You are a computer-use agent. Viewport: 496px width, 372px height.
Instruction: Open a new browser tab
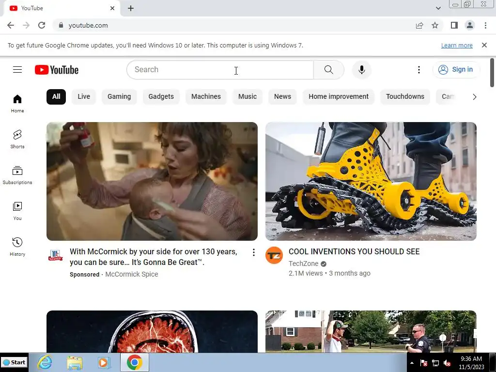131,8
